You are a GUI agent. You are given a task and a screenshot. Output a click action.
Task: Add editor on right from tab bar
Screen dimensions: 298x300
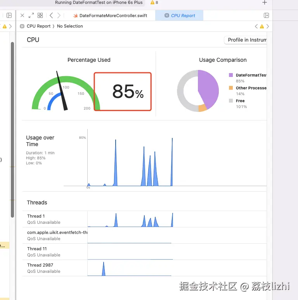click(266, 15)
